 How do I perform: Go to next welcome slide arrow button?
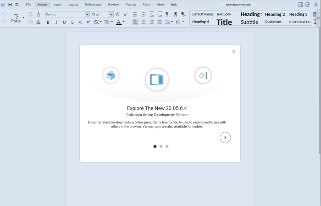[x=225, y=137]
